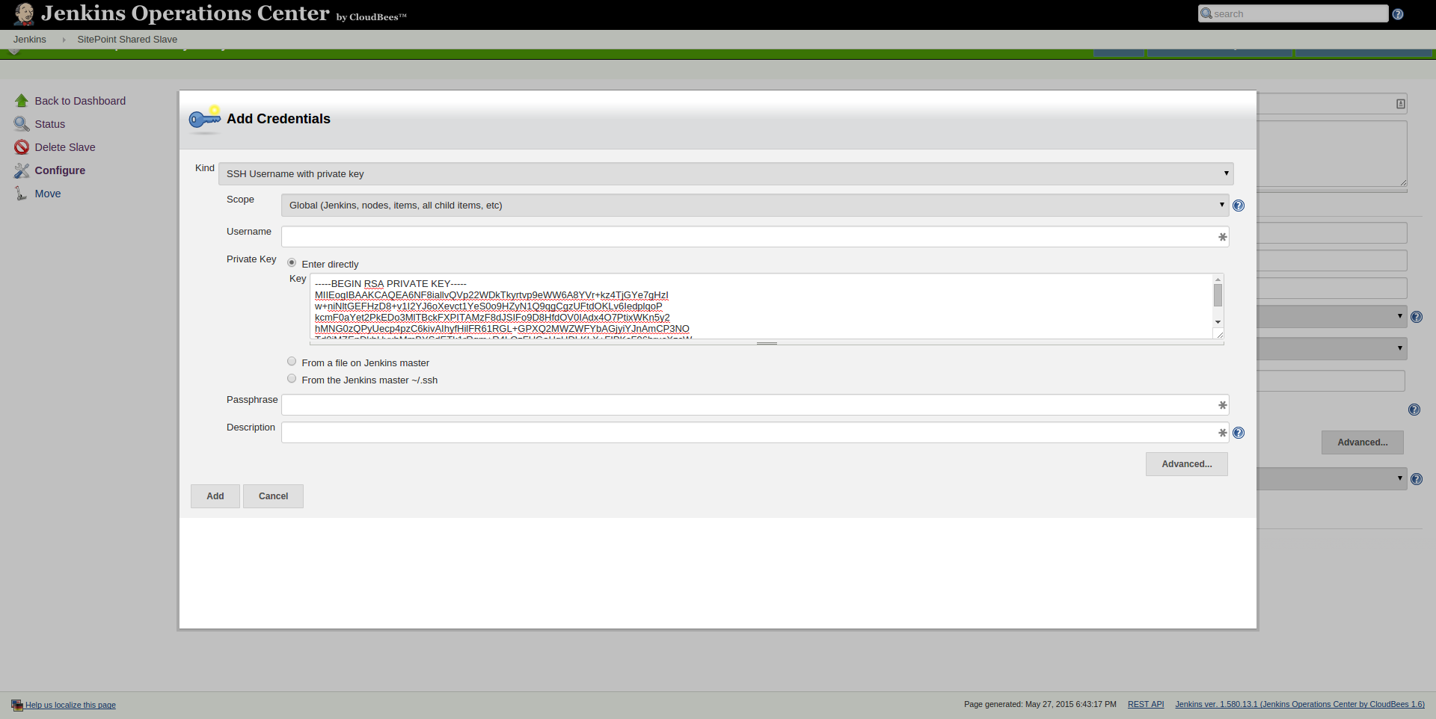Viewport: 1436px width, 719px height.
Task: Click SitePoint Shared Slave breadcrumb
Action: click(x=127, y=40)
